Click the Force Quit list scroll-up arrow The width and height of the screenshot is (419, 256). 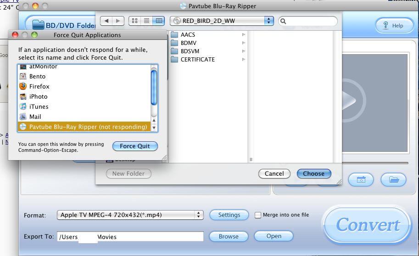click(x=154, y=121)
